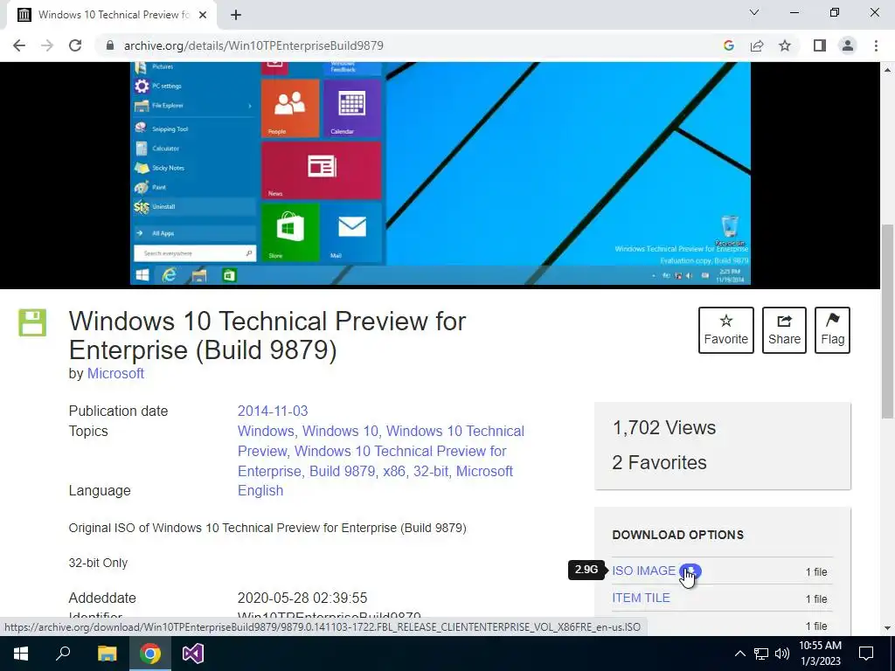
Task: Click the share page icon in address bar
Action: (x=757, y=45)
